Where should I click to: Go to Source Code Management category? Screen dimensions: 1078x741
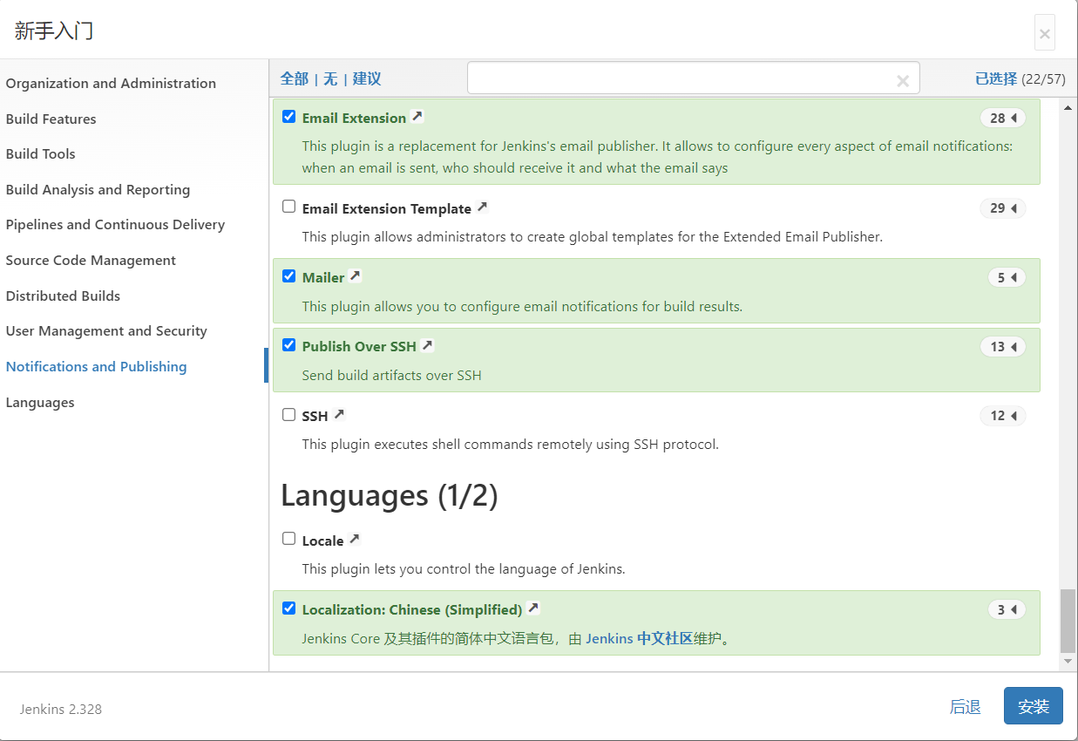tap(91, 260)
